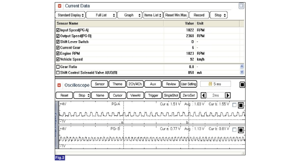Image resolution: width=300 pixels, height=161 pixels.
Task: Uncheck the Vehicle Speed checkbox
Action: [58, 59]
